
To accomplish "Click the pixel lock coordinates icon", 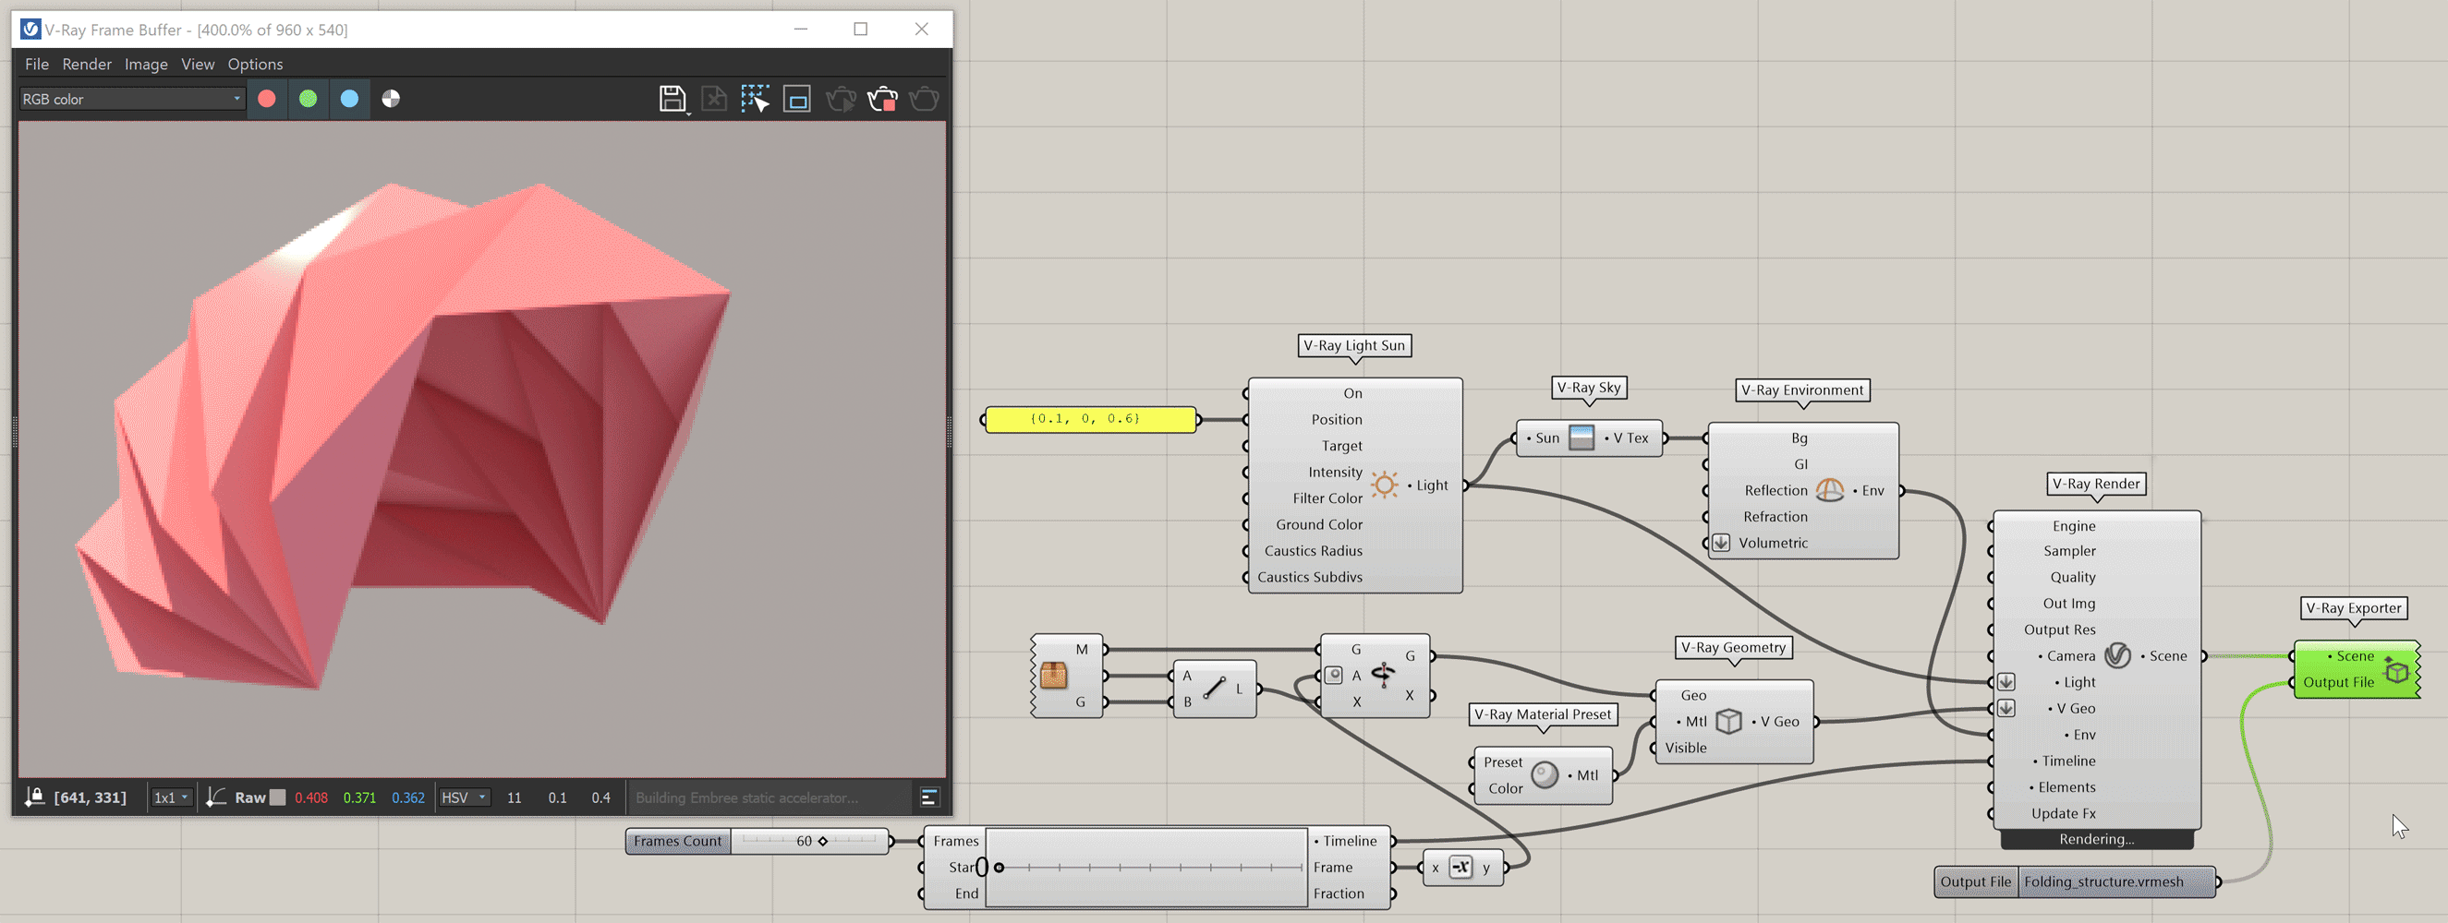I will [x=35, y=797].
